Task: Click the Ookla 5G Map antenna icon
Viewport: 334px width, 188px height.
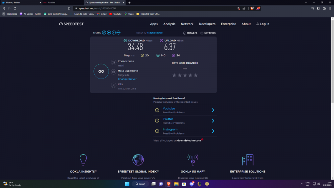Action: 193,160
